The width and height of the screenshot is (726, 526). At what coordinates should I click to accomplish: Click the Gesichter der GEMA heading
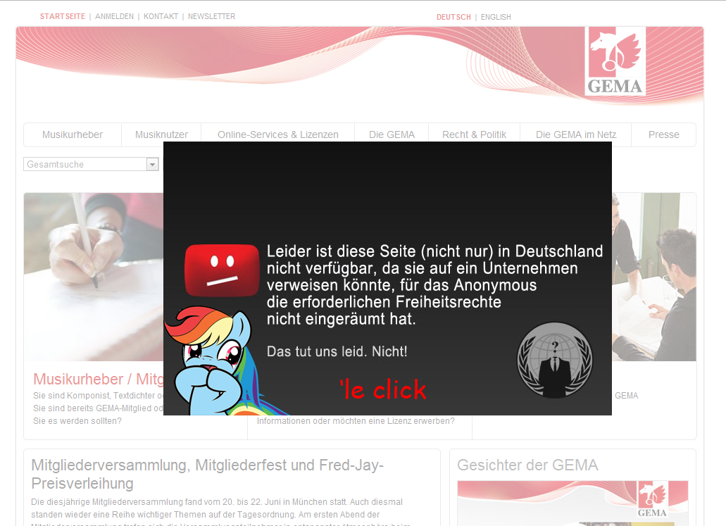(528, 465)
